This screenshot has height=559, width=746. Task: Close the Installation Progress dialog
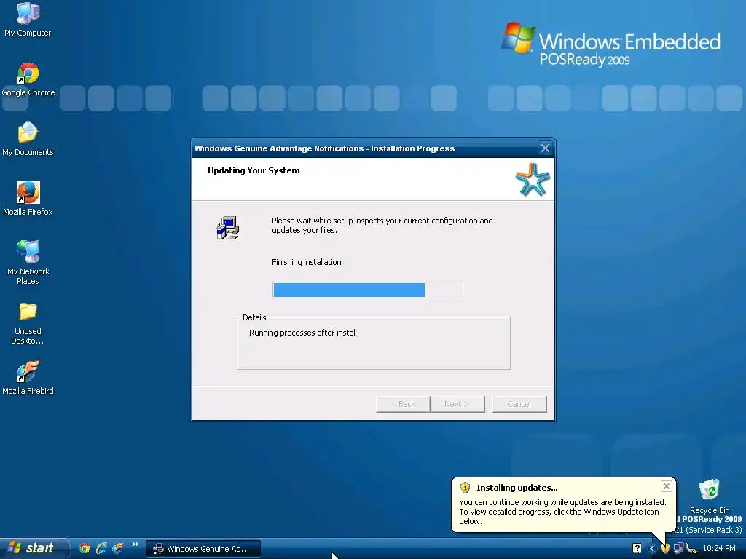[545, 148]
